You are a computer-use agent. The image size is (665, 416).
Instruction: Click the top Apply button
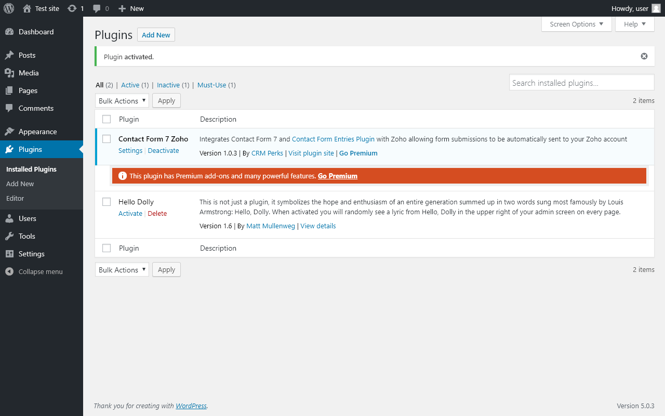coord(166,101)
